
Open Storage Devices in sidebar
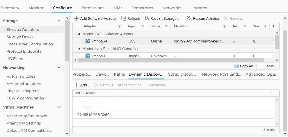pos(22,37)
